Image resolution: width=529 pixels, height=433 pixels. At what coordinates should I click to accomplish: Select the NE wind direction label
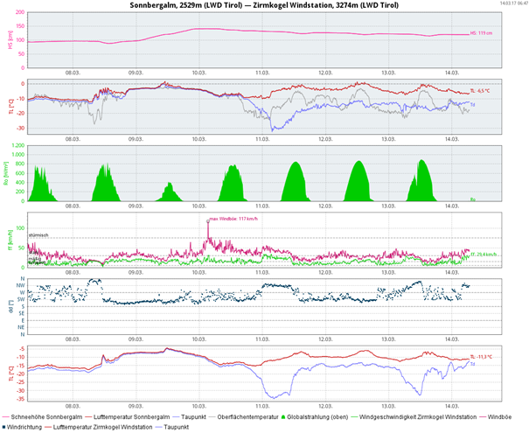[x=22, y=328]
